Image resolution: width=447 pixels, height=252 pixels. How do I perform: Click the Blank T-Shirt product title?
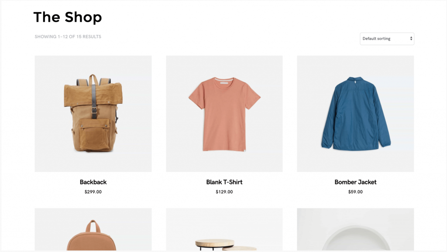click(224, 182)
